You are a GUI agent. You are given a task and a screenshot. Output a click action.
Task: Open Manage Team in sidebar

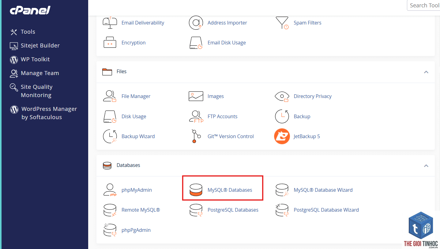click(40, 73)
